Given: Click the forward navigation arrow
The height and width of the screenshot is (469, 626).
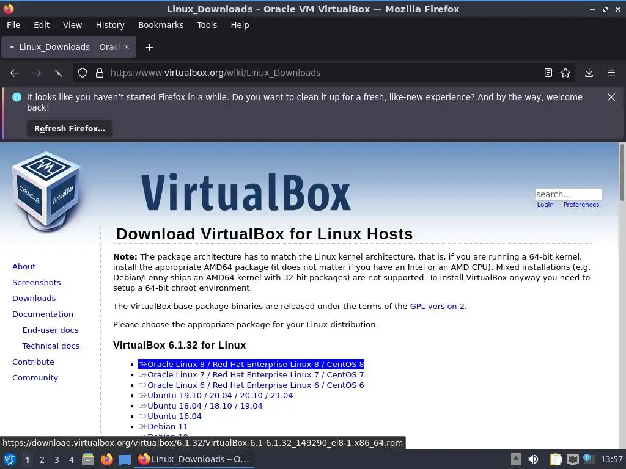Looking at the screenshot, I should [x=37, y=73].
